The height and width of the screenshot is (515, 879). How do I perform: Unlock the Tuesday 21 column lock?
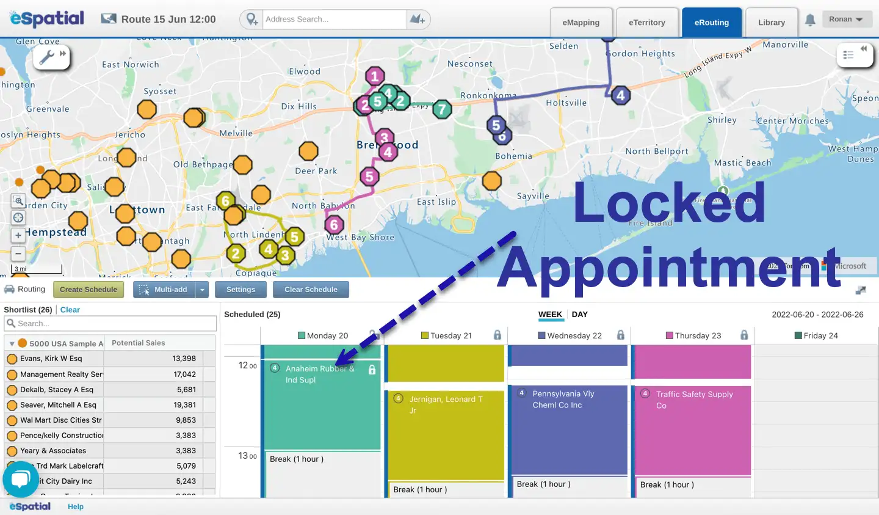click(497, 335)
